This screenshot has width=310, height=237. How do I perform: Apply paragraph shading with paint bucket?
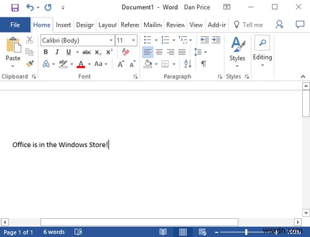(x=148, y=64)
